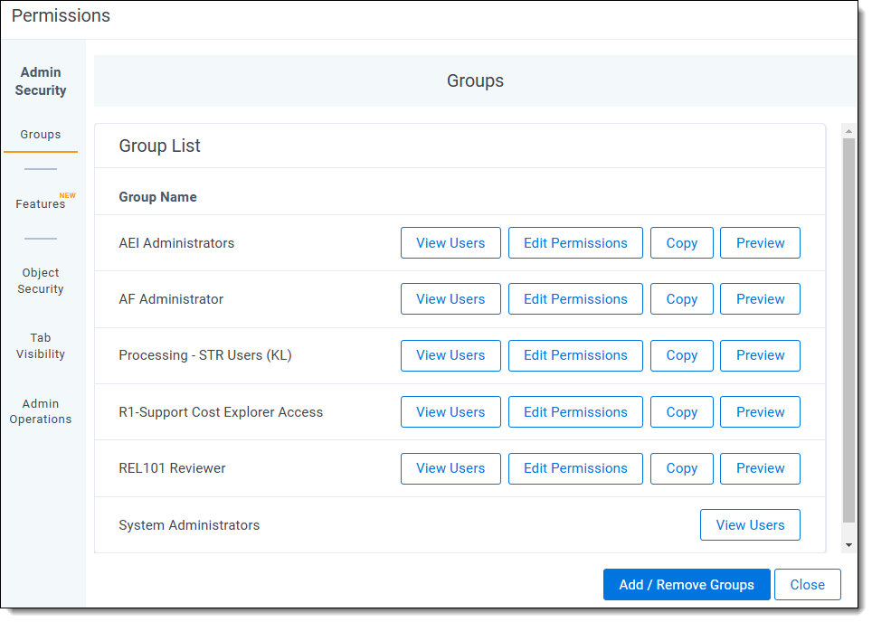Copy R1-Support Cost Explorer Access group
872x622 pixels.
coord(682,412)
